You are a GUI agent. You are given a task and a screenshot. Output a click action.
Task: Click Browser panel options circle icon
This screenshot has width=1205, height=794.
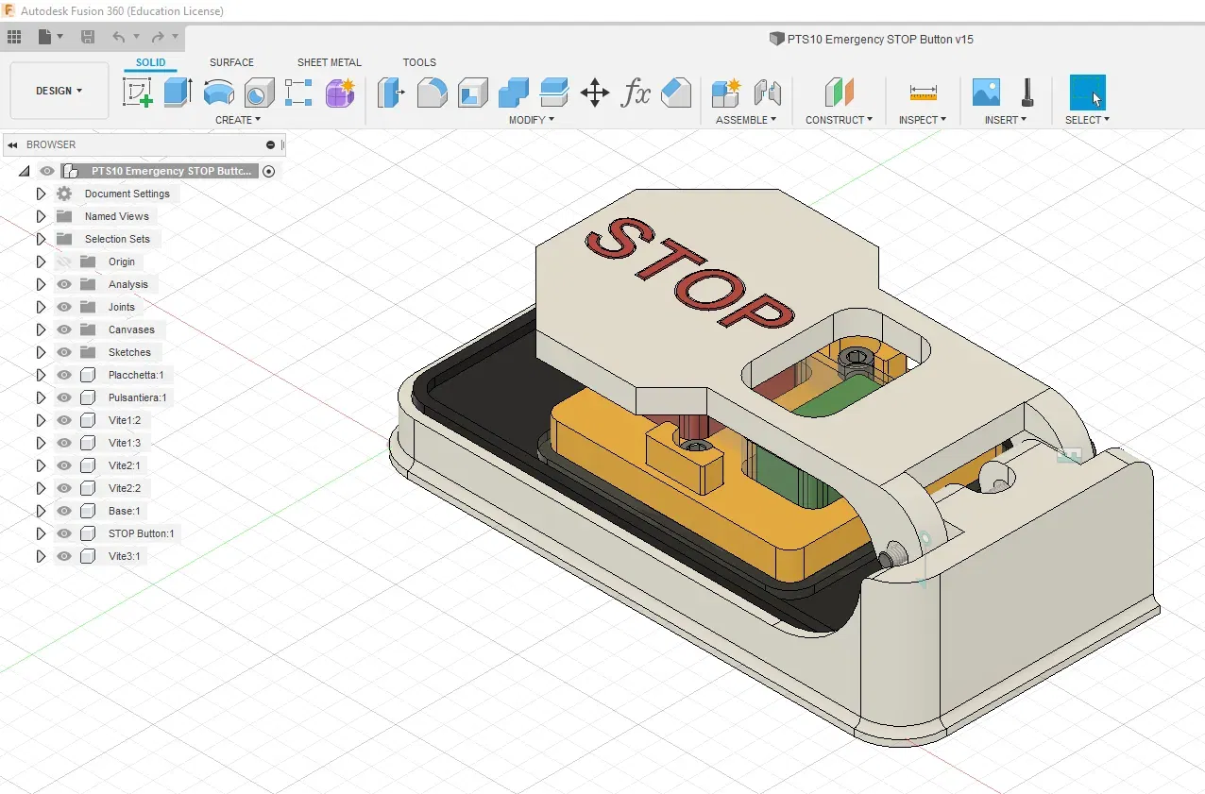(270, 144)
